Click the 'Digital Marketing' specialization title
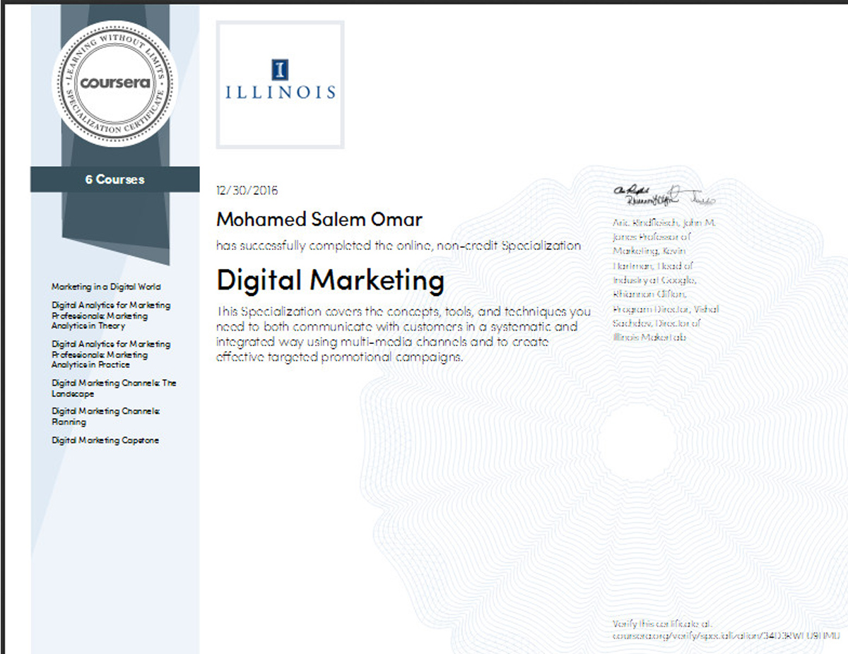Viewport: 848px width, 654px height. (x=330, y=280)
